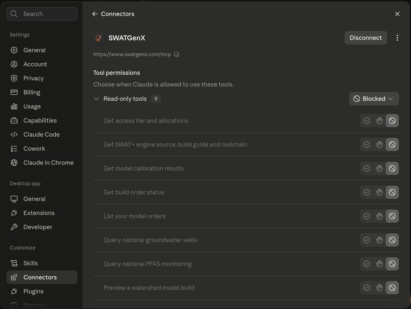
Task: Click the 'Get model calibration results' tool name
Action: pos(144,168)
